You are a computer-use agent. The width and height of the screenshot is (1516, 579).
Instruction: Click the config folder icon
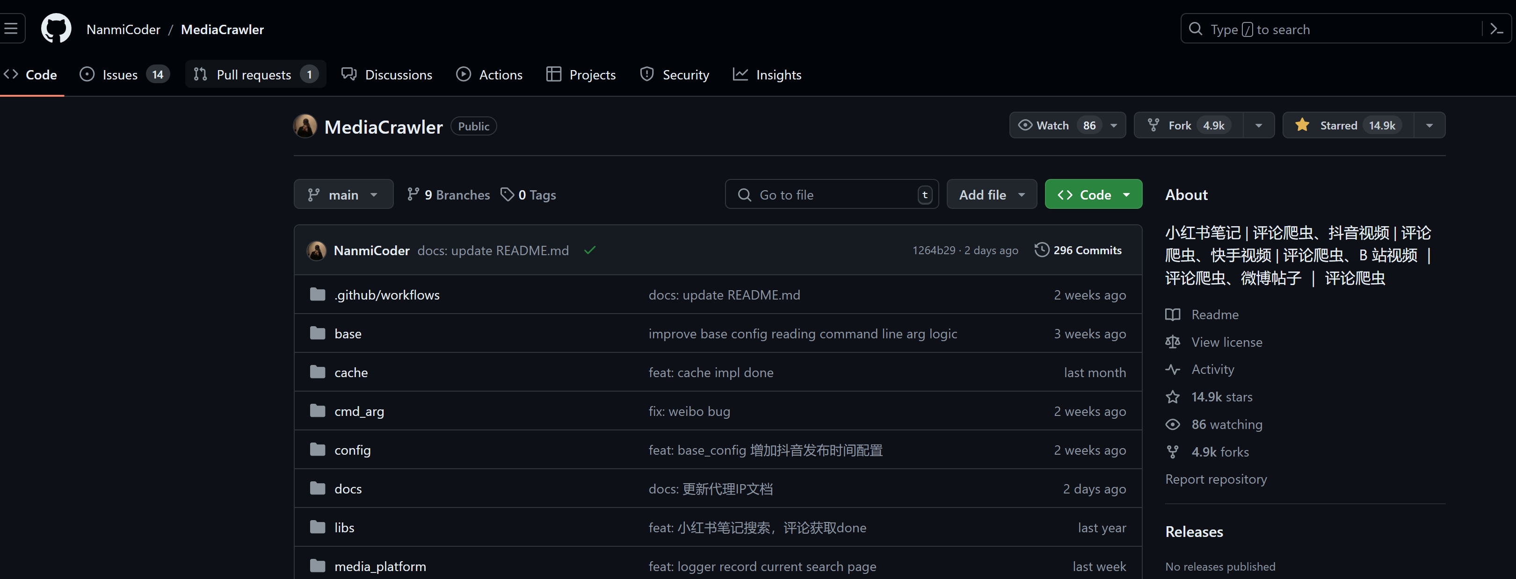click(317, 450)
